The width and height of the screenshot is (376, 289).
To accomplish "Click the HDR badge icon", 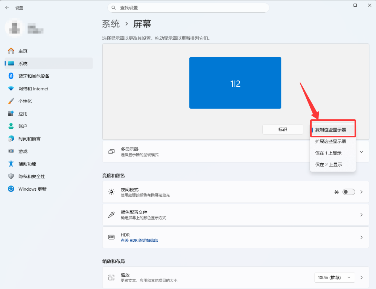I will (x=111, y=237).
